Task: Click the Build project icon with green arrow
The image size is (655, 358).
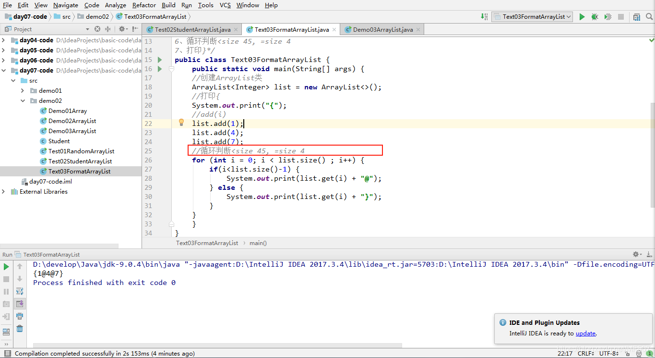Action: tap(484, 17)
